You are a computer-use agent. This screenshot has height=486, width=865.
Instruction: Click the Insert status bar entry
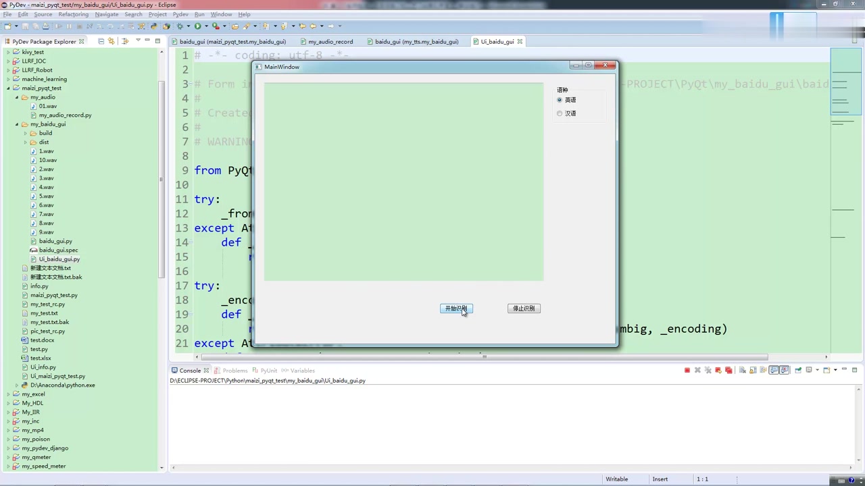pos(660,479)
